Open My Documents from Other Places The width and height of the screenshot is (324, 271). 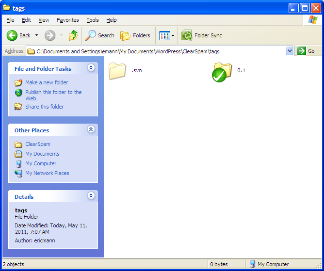[x=42, y=154]
